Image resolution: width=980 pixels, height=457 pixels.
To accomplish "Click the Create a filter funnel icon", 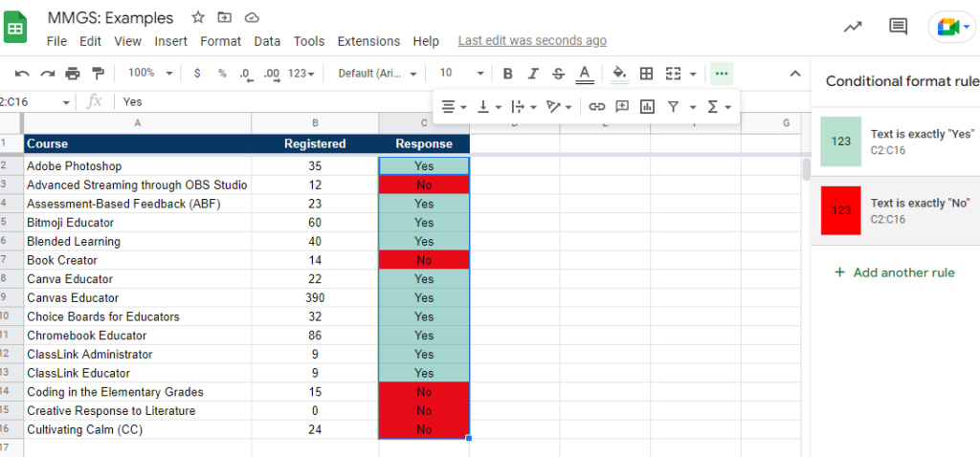I will coord(673,107).
